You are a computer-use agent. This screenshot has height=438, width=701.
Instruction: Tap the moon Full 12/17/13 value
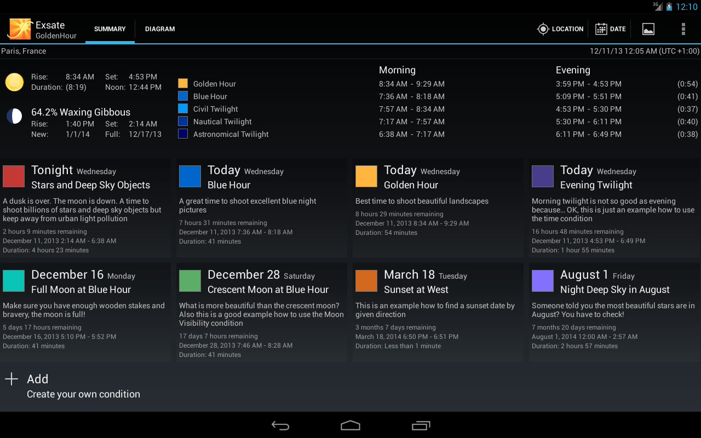pos(145,134)
